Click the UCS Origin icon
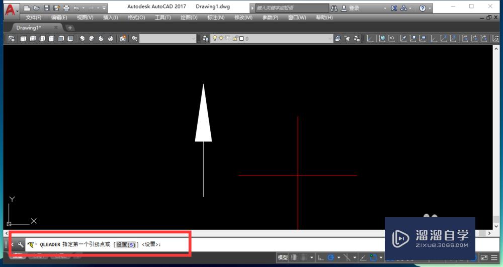Viewport: 503px width, 267px height. [434, 38]
